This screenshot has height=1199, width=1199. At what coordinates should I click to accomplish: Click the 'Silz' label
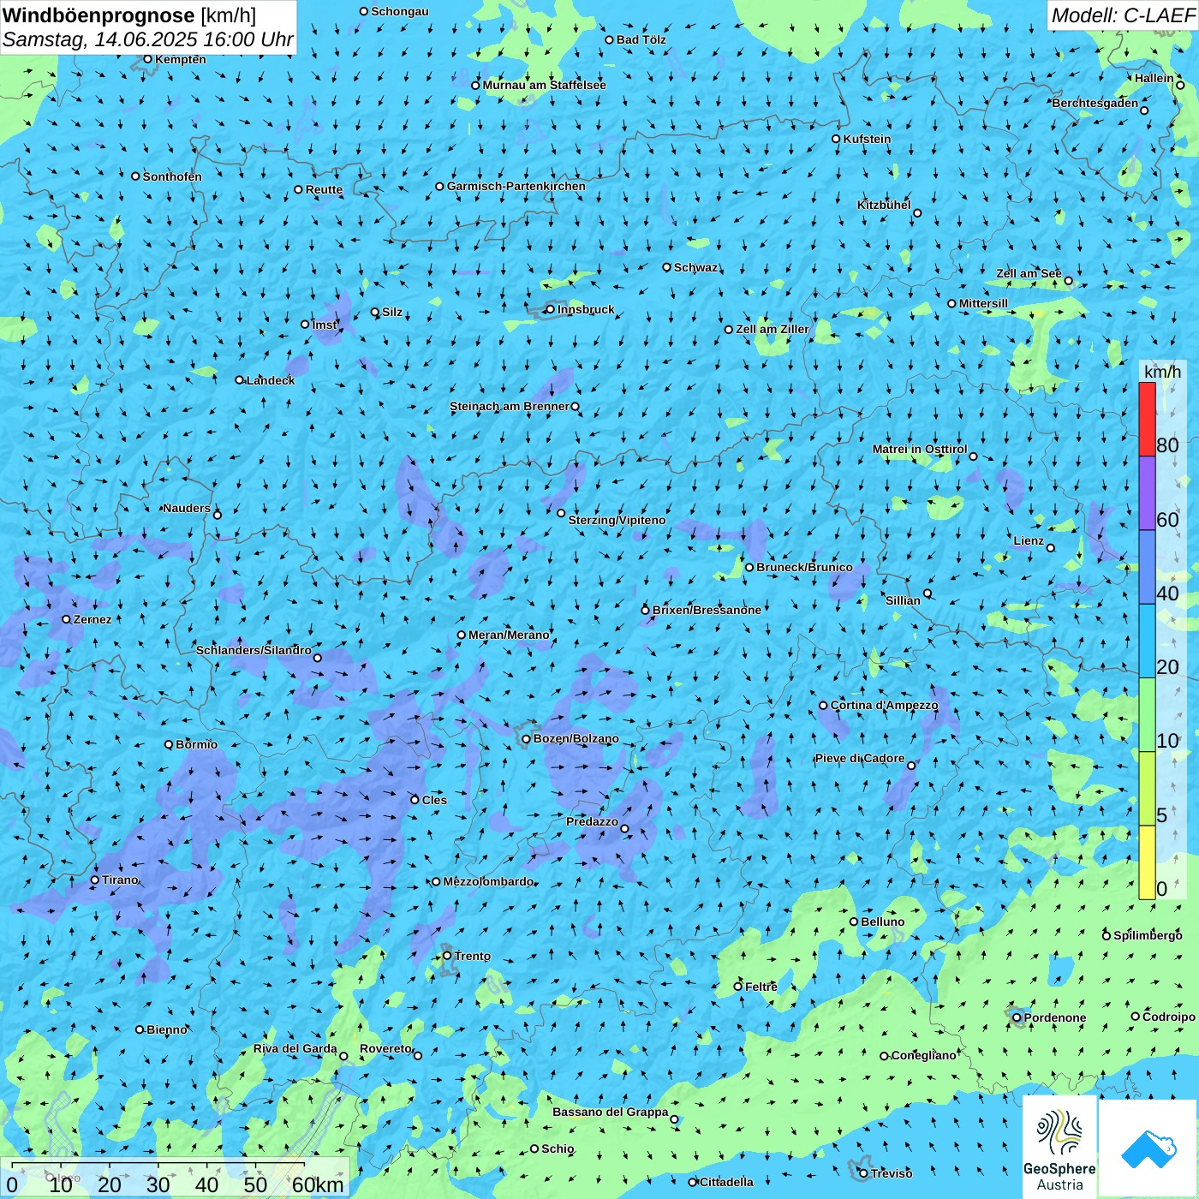click(x=391, y=312)
